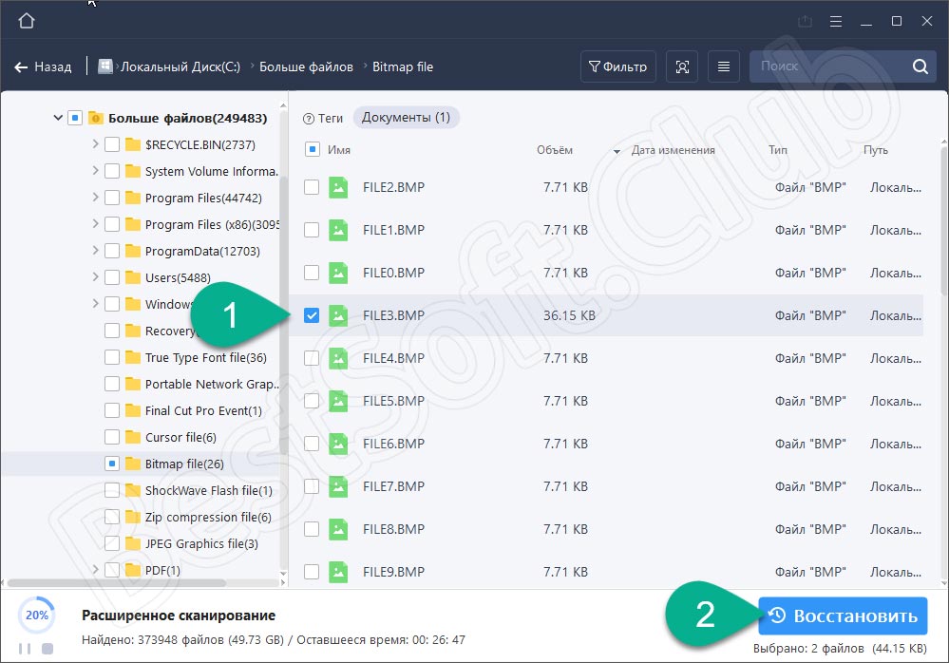Click the magnifier search icon
The width and height of the screenshot is (949, 663).
(919, 66)
